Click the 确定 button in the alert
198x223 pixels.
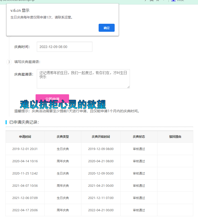(x=107, y=28)
